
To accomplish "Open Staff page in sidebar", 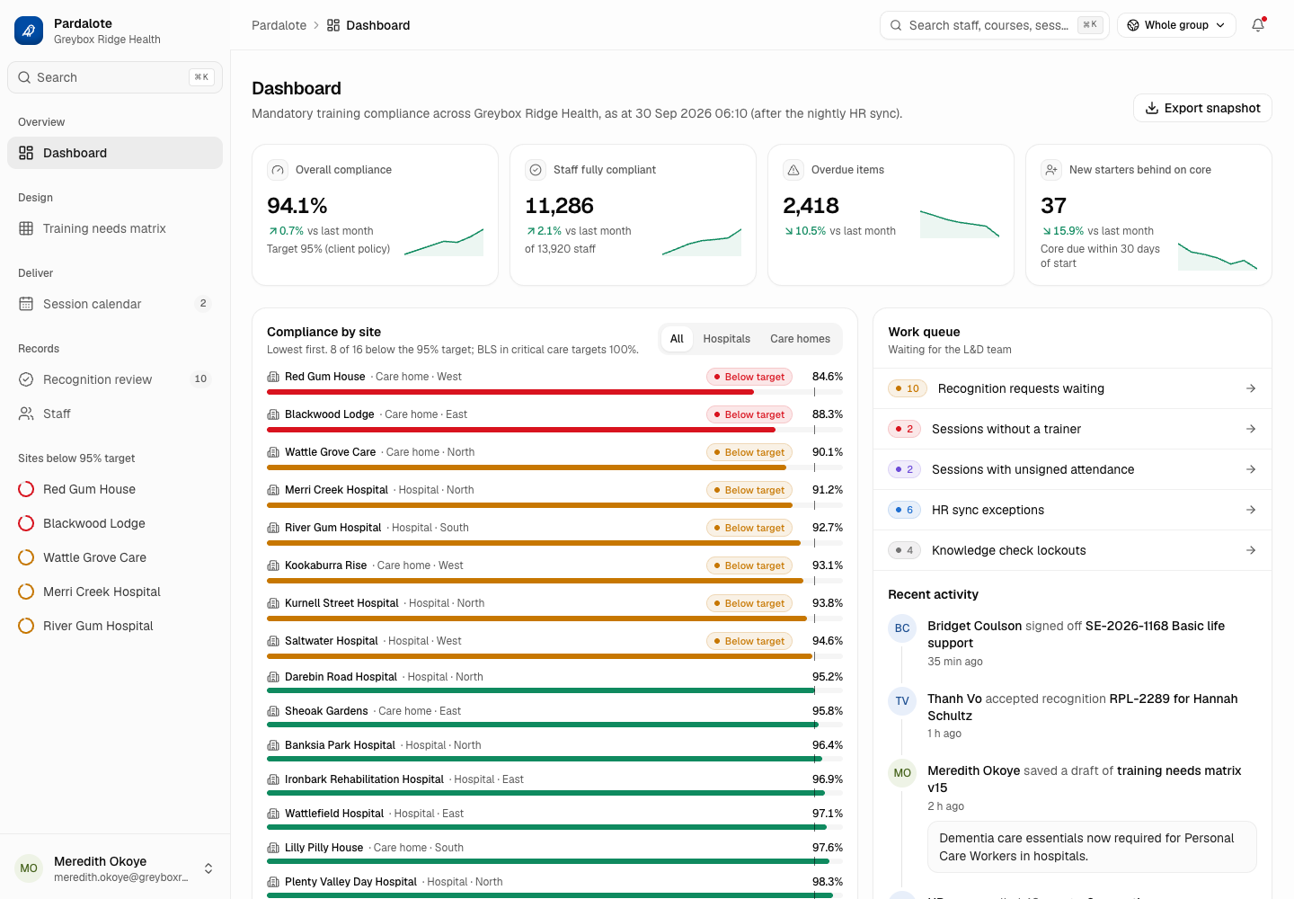I will pyautogui.click(x=115, y=414).
